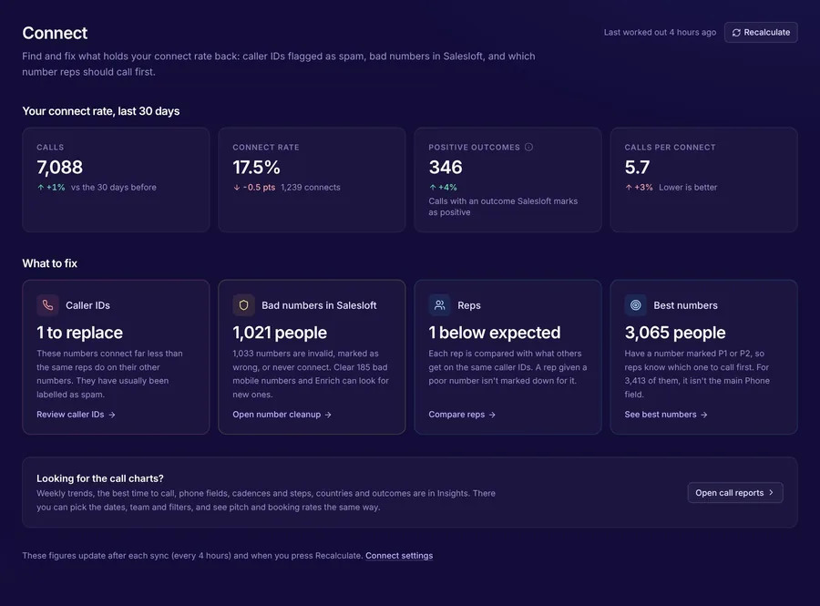Click the Reps people icon
This screenshot has height=606, width=820.
coord(439,305)
